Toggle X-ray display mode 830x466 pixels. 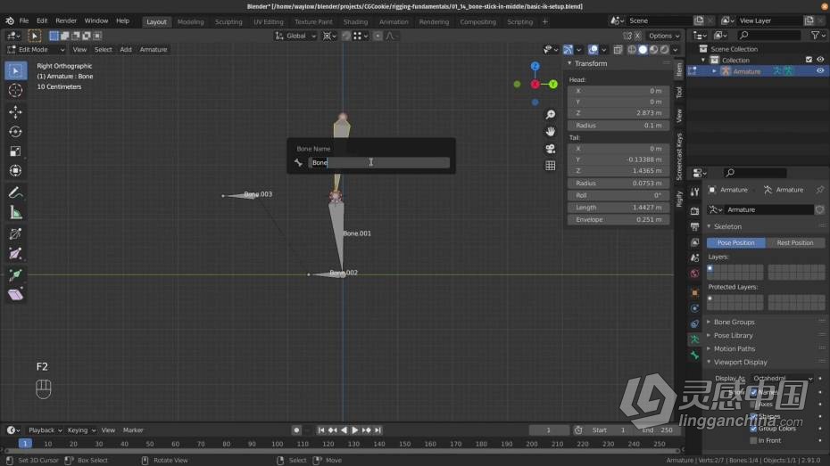pos(618,50)
